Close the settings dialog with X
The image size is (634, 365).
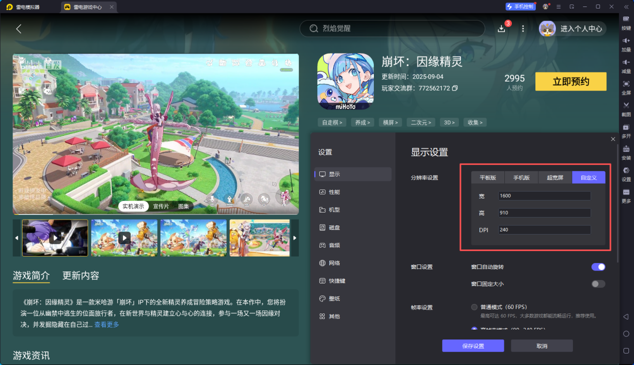pyautogui.click(x=613, y=139)
